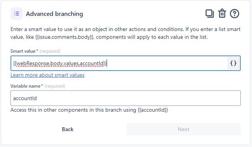The image size is (252, 147).
Task: Click the Smart value field label
Action: (x=23, y=51)
